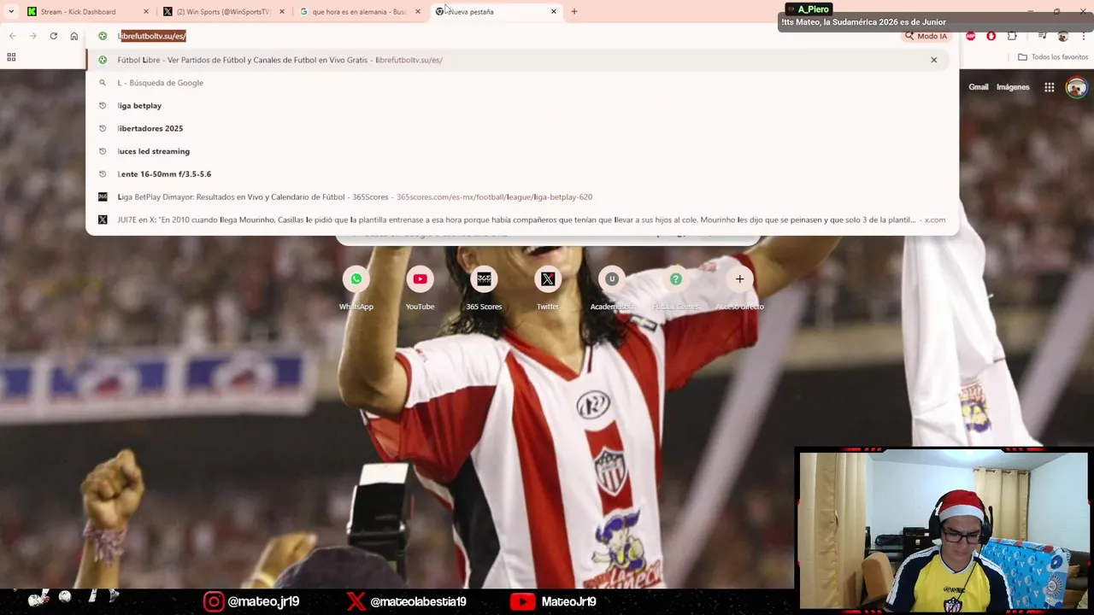
Task: Open the Adblock Plus extension icon
Action: click(x=971, y=36)
